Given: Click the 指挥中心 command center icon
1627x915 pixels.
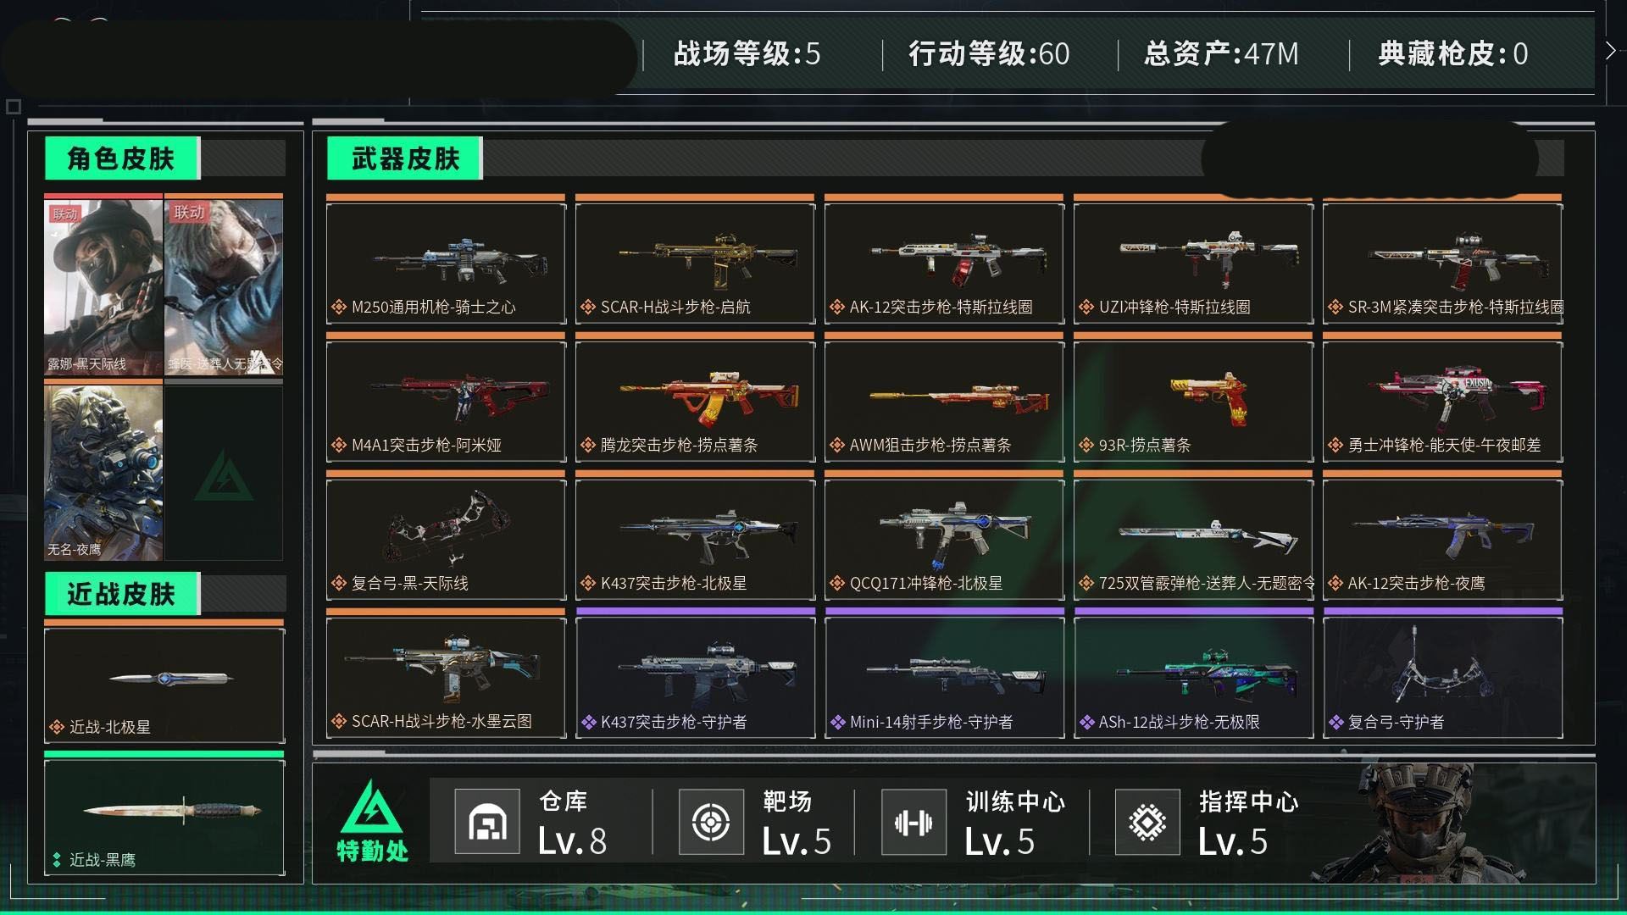Looking at the screenshot, I should click(1147, 821).
